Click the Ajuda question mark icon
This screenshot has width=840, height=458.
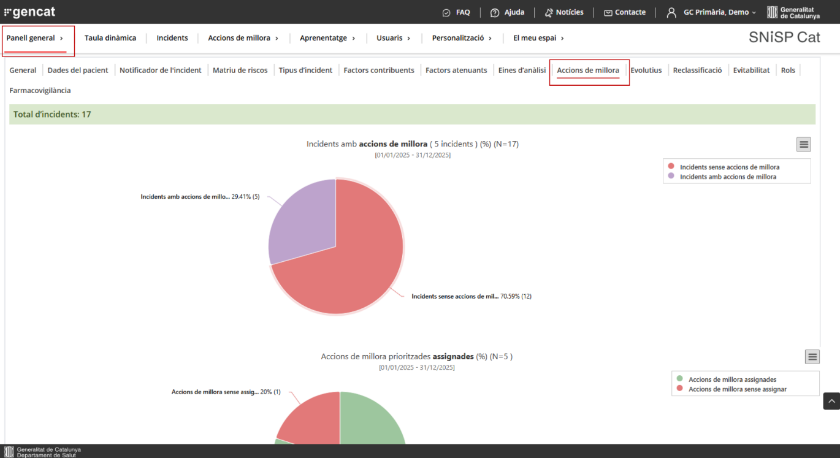tap(495, 12)
